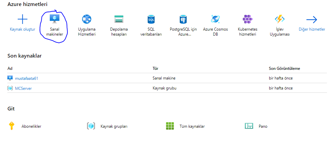Click the Abonelikler key icon
334x144 pixels.
[11, 126]
